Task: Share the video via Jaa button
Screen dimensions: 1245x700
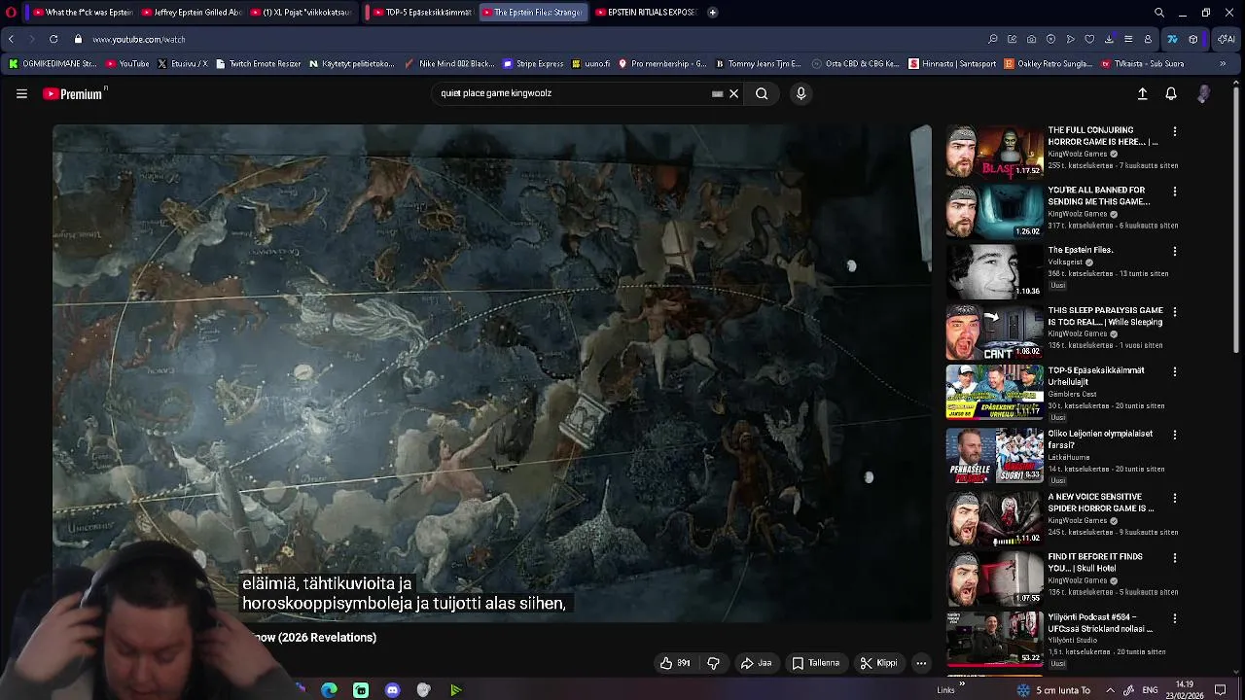Action: 756,663
